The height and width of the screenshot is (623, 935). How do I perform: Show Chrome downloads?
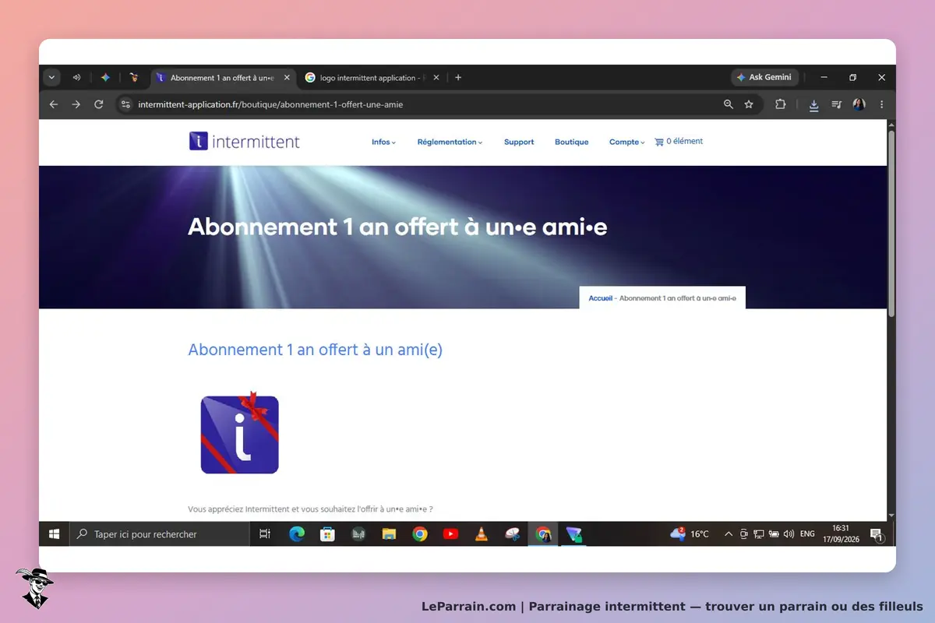point(813,104)
